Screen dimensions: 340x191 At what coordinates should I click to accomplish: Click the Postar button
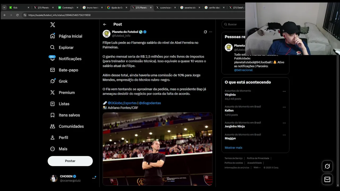point(70,161)
